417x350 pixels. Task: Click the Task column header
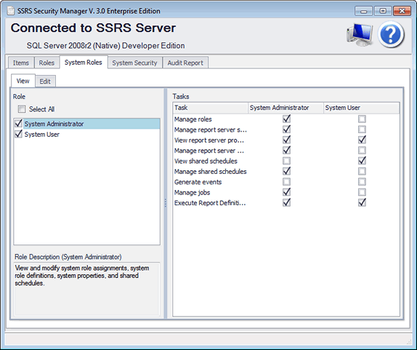(211, 108)
